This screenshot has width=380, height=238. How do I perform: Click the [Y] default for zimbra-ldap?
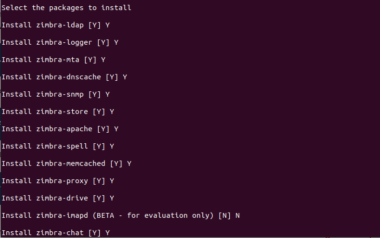click(94, 25)
